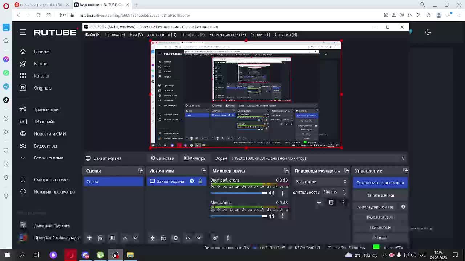Open Трансляции in RUTUBE sidebar
This screenshot has height=261, width=465.
pos(46,109)
